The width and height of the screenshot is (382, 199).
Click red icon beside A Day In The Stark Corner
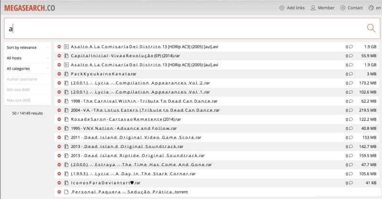[x=59, y=174]
